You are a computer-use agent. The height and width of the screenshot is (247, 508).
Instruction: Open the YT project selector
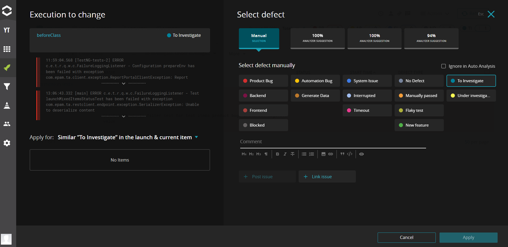pos(7,30)
